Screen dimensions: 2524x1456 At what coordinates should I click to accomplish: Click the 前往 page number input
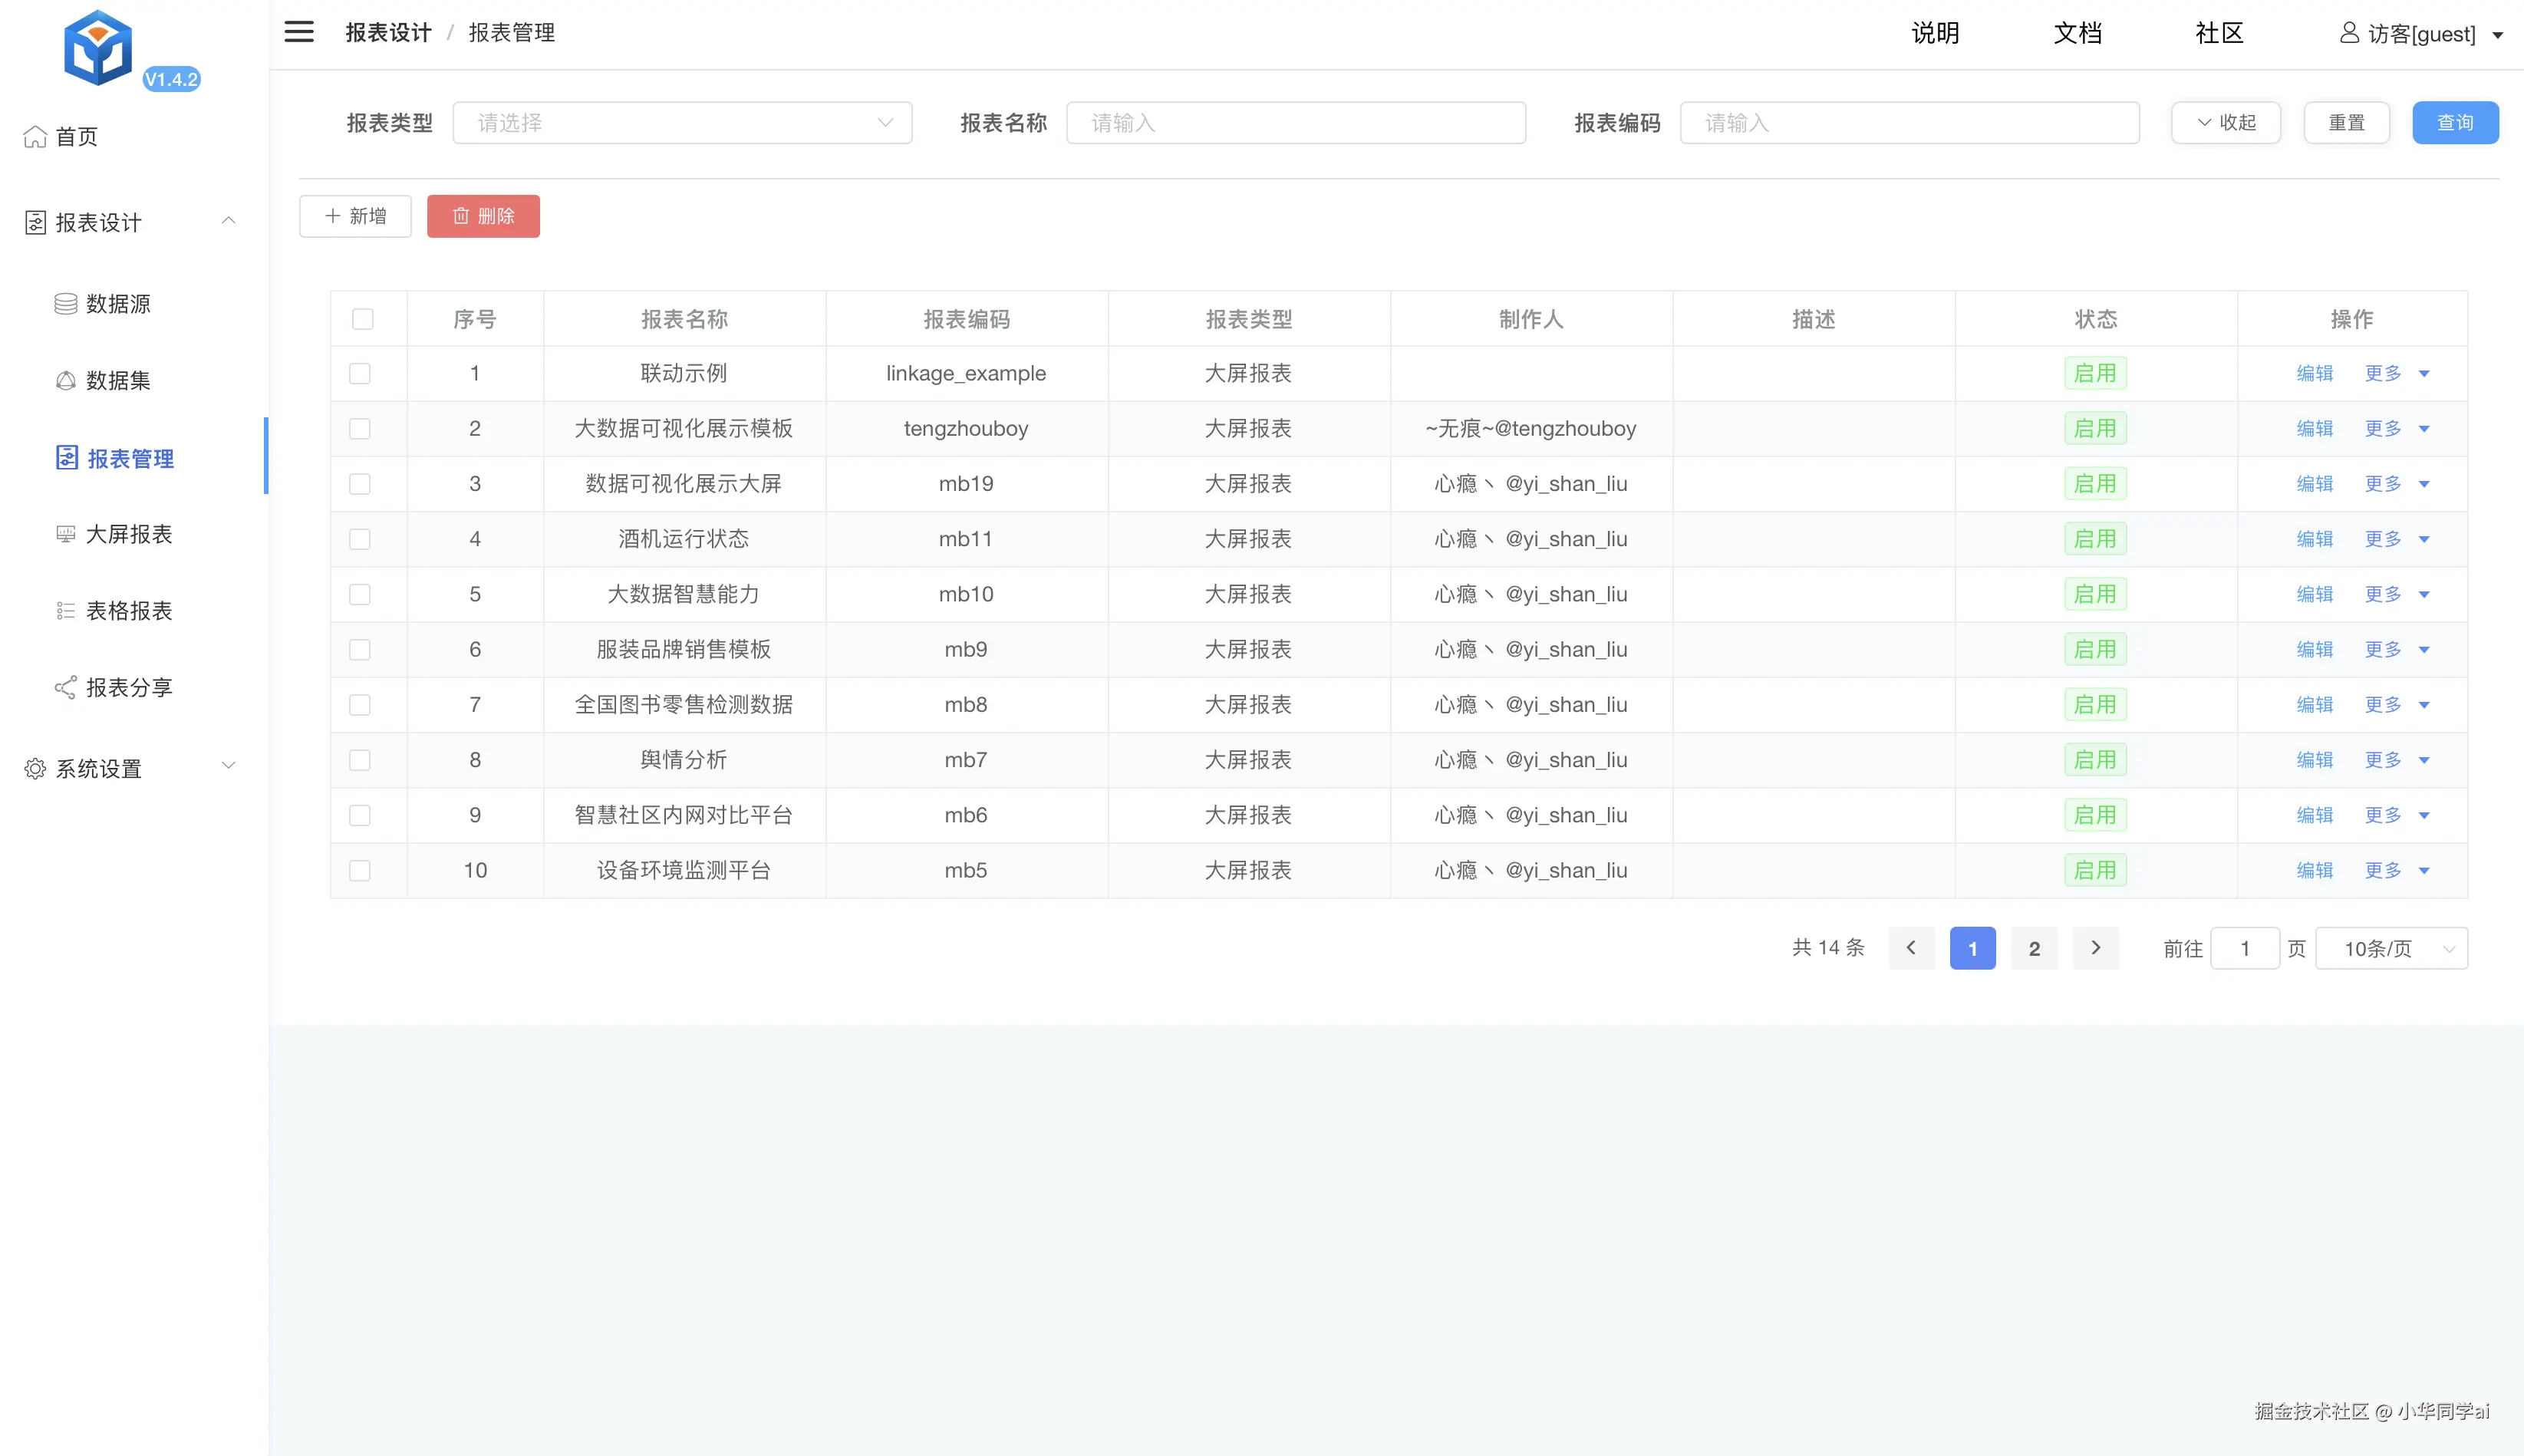pos(2245,948)
